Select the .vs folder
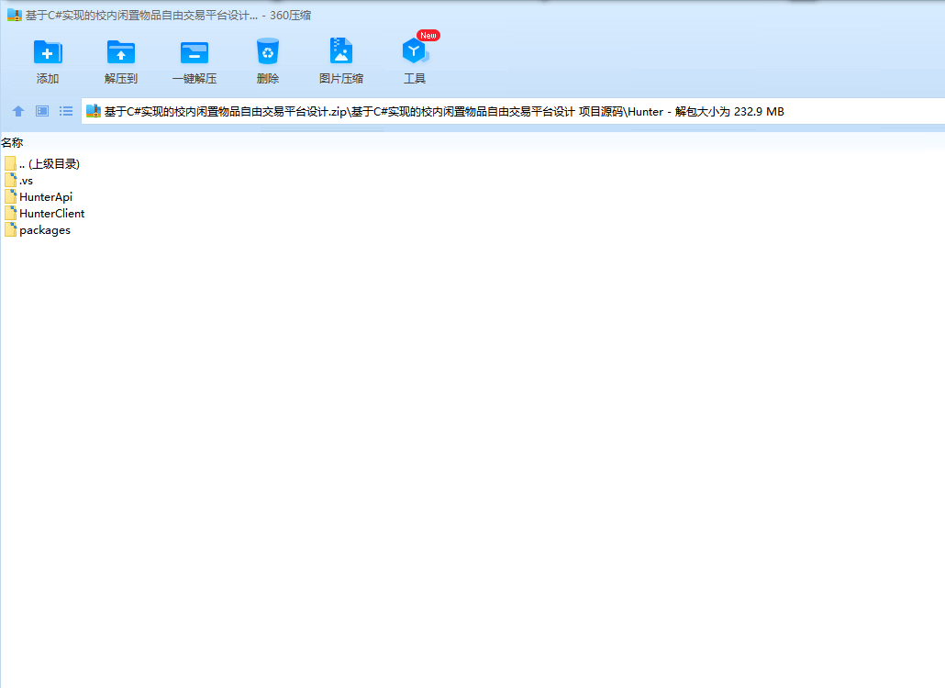 (18, 180)
